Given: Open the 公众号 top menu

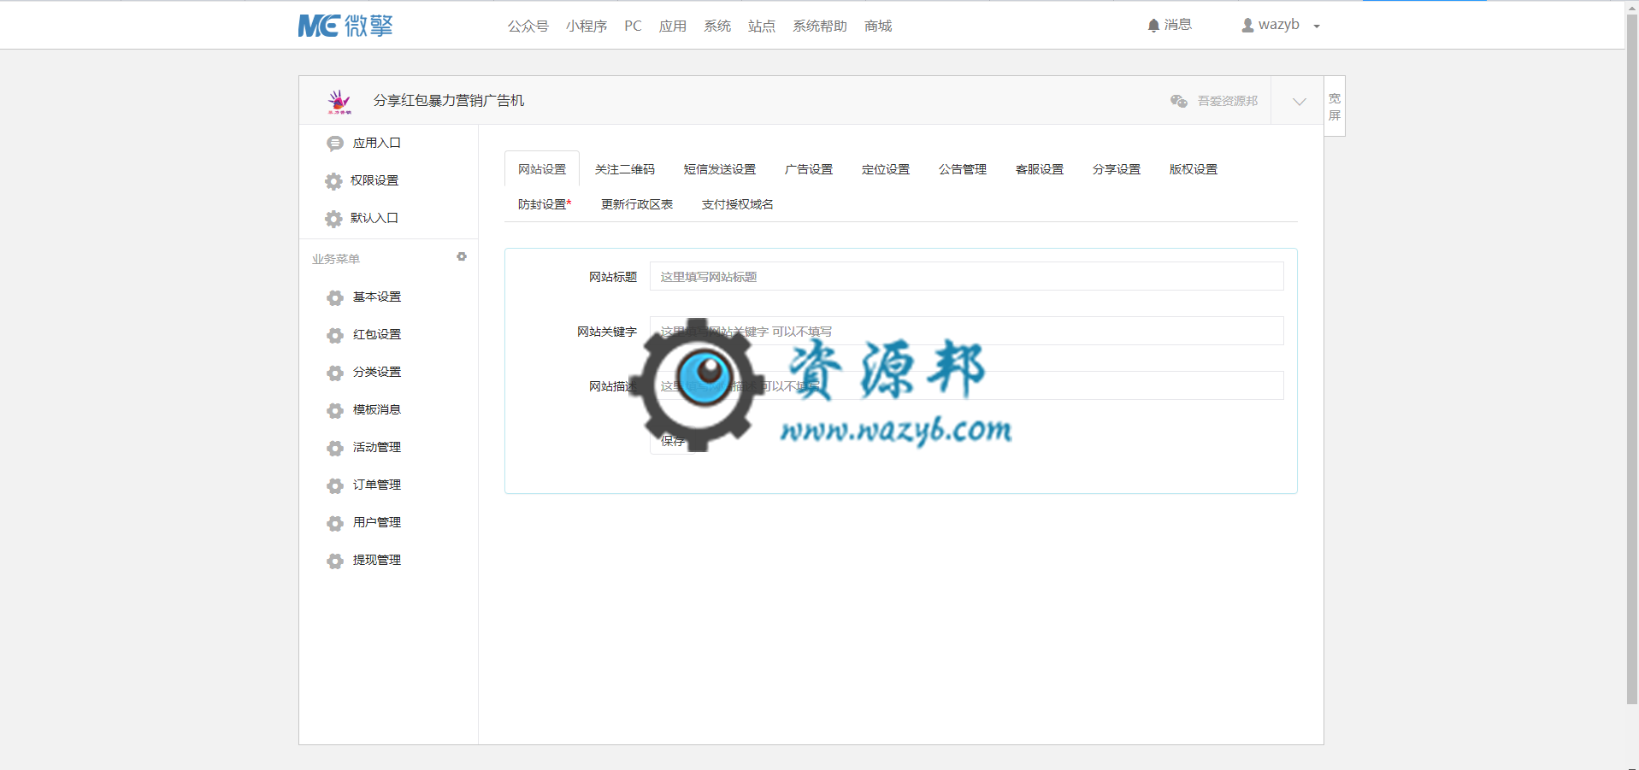Looking at the screenshot, I should point(528,26).
